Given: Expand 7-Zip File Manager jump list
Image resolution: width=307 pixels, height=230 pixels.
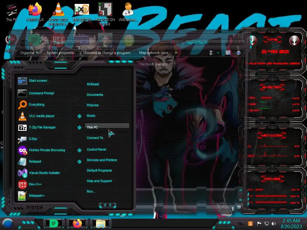Looking at the screenshot, I should [x=79, y=128].
